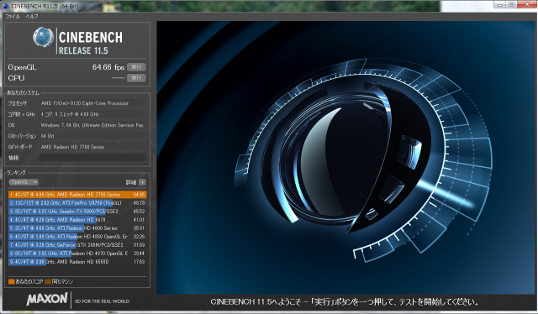The image size is (538, 314).
Task: Click the rendered eye preview image
Action: 345,157
